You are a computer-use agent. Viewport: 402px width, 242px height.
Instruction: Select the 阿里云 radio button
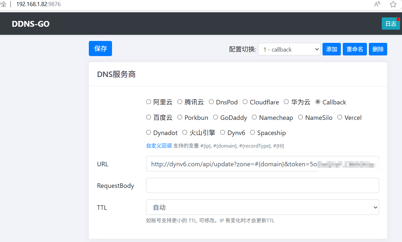point(148,102)
